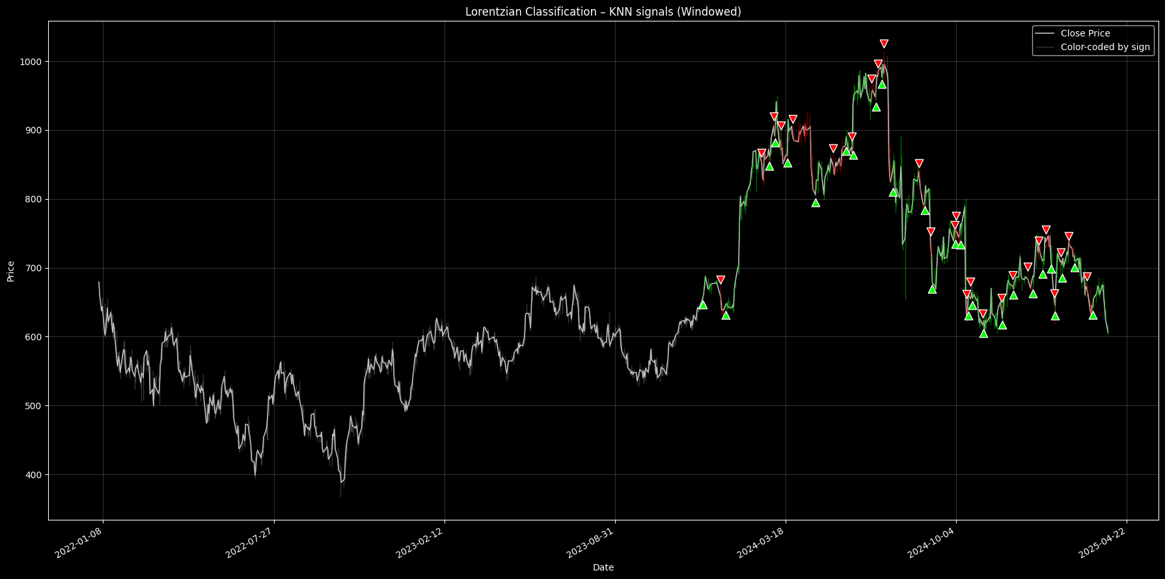Viewport: 1165px width, 579px height.
Task: Click the 2023-02-12 date tick label
Action: (x=420, y=542)
